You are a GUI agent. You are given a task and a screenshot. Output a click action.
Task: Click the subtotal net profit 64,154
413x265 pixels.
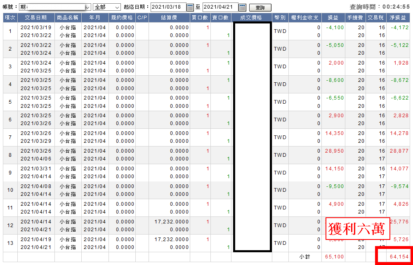point(399,257)
